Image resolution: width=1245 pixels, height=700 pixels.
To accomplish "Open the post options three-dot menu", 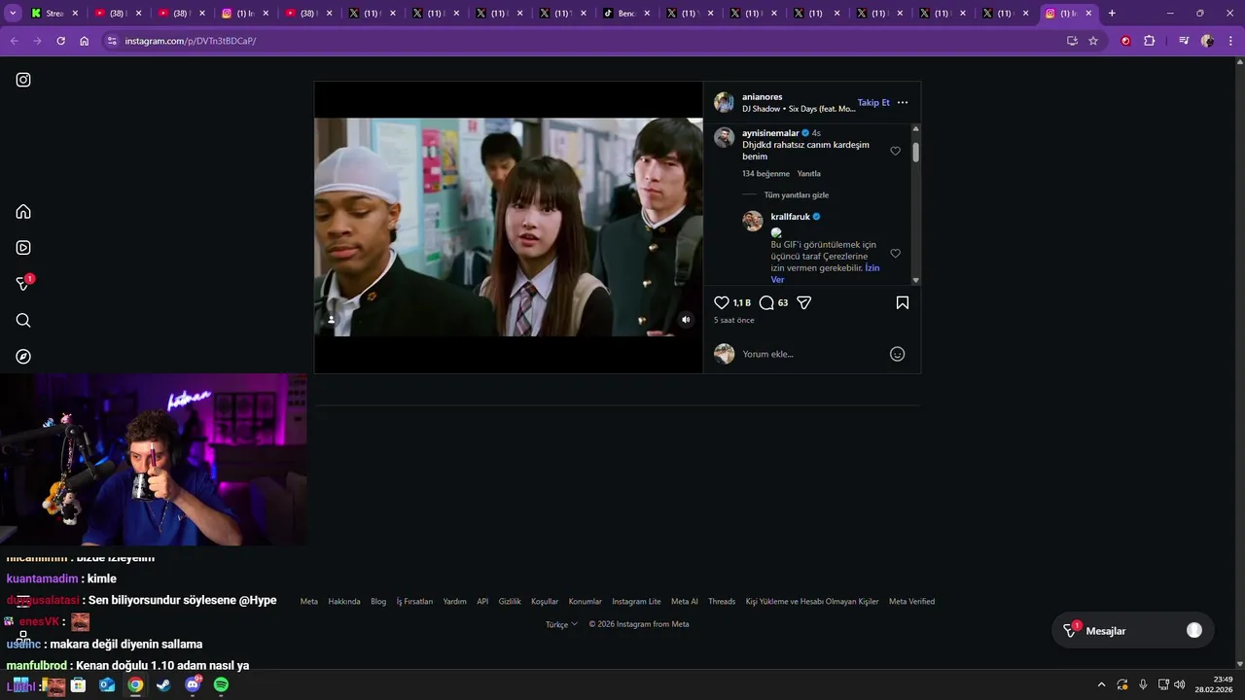I will tap(903, 102).
